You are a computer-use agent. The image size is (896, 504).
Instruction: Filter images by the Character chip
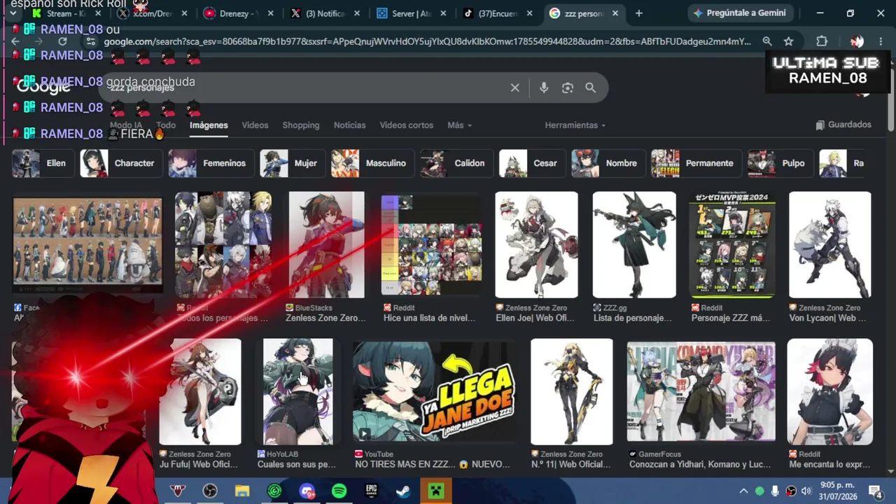click(120, 163)
